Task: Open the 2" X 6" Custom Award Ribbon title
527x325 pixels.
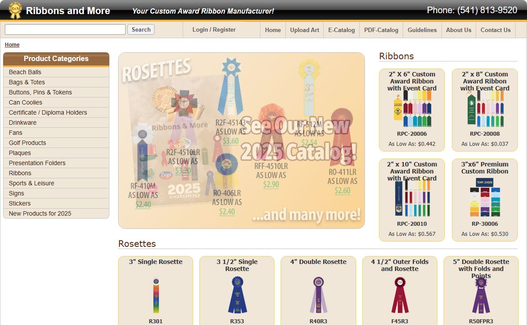Action: click(x=412, y=81)
